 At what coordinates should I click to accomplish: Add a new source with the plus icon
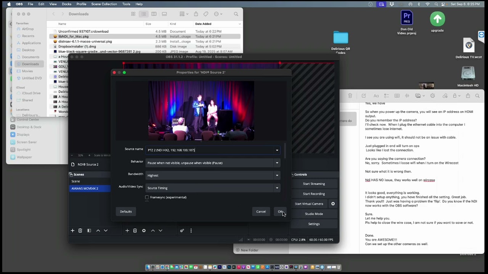pyautogui.click(x=127, y=231)
